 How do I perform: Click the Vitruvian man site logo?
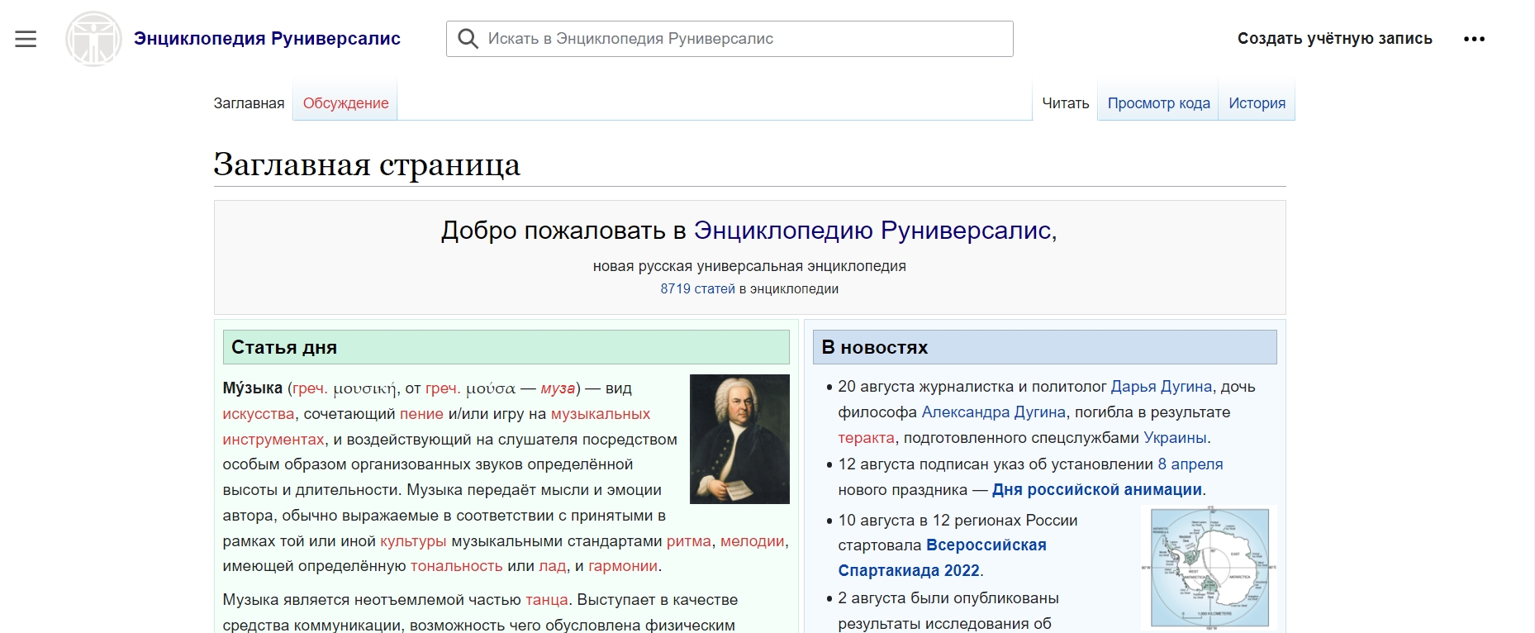pyautogui.click(x=93, y=39)
